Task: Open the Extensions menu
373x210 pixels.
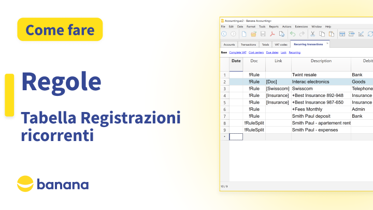Action: click(x=302, y=26)
